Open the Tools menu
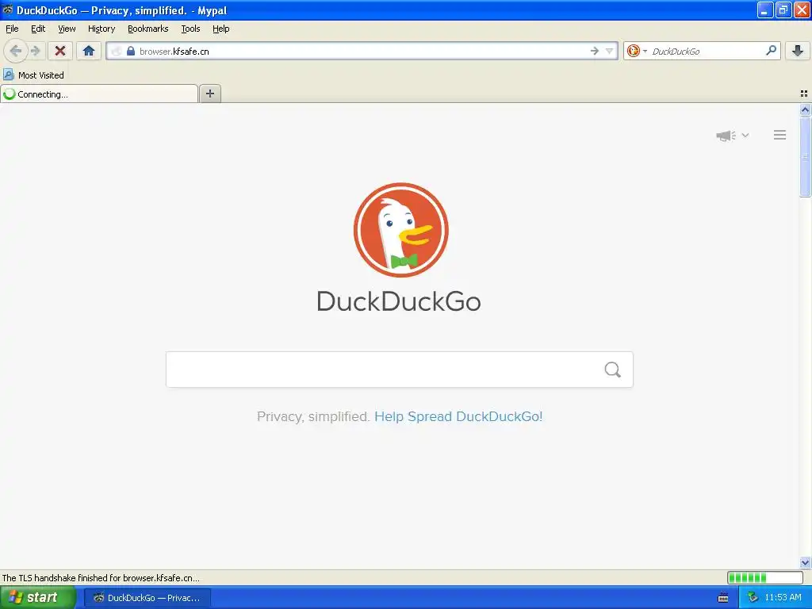Viewport: 812px width, 609px height. 190,29
